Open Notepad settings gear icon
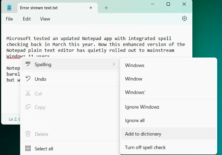The height and width of the screenshot is (155, 222). 184,18
